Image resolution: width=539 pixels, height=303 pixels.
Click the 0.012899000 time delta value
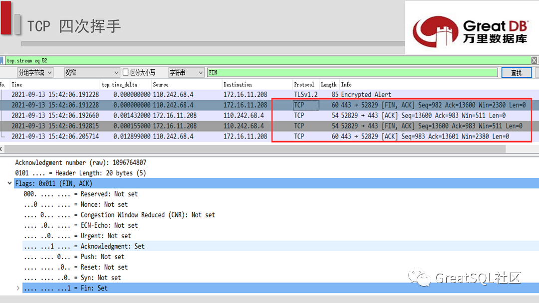[x=132, y=136]
